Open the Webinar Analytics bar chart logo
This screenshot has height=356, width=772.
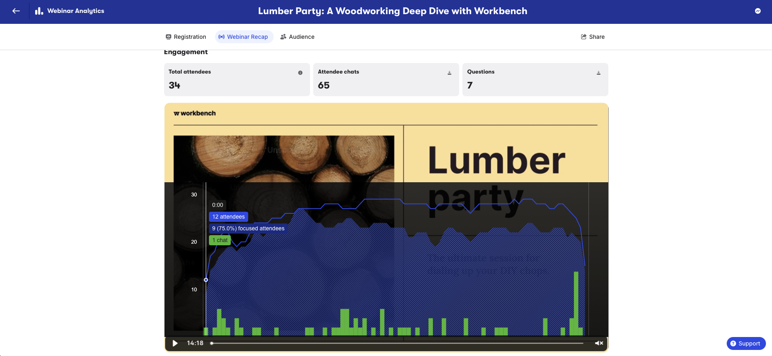(39, 11)
